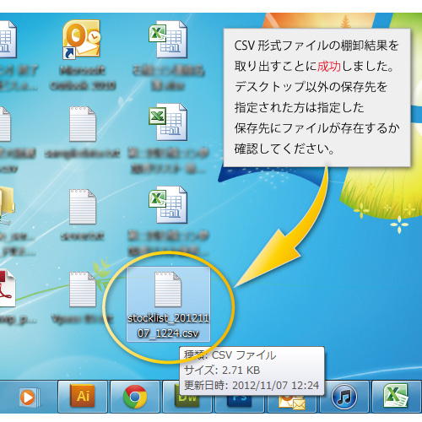Viewport: 422px width, 422px height.
Task: Select the Excel file beside the Outlook shortcut
Action: [168, 40]
